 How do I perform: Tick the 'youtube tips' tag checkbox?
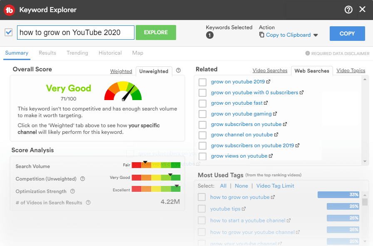201,209
